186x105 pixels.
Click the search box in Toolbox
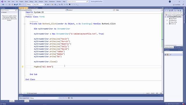[9, 10]
